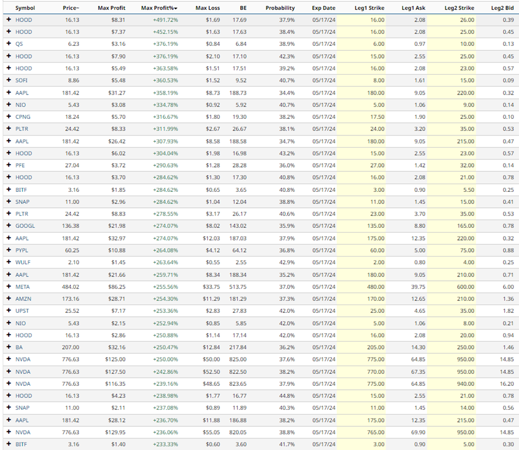The width and height of the screenshot is (519, 450).
Task: Expand the QS row with plus icon
Action: [x=8, y=44]
